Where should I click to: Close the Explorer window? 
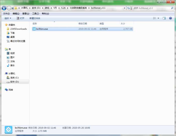170,2
